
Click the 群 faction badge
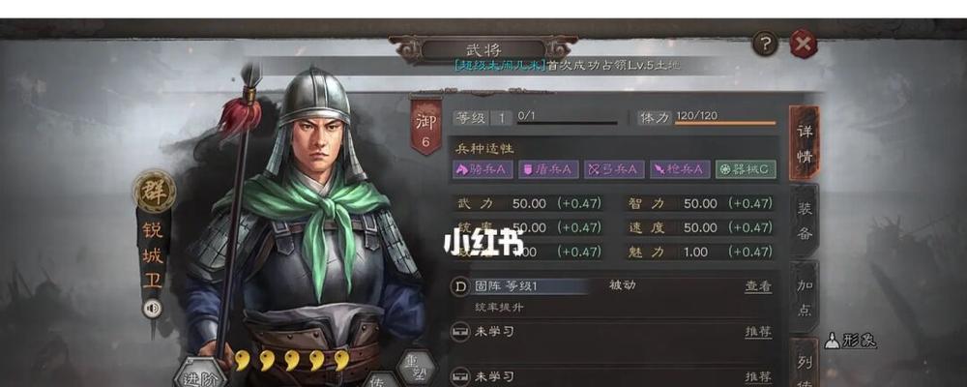(155, 192)
